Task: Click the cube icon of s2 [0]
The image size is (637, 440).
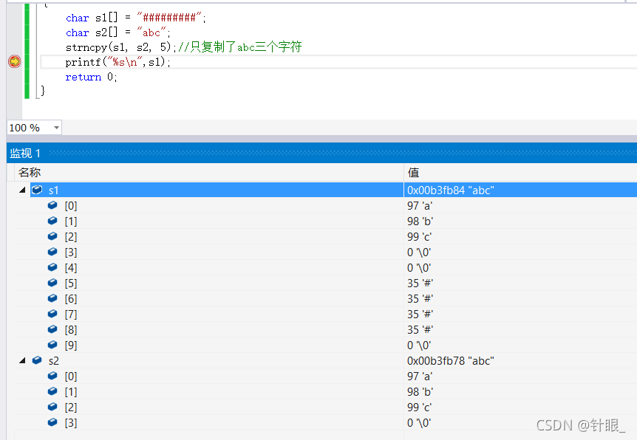Action: coord(52,376)
